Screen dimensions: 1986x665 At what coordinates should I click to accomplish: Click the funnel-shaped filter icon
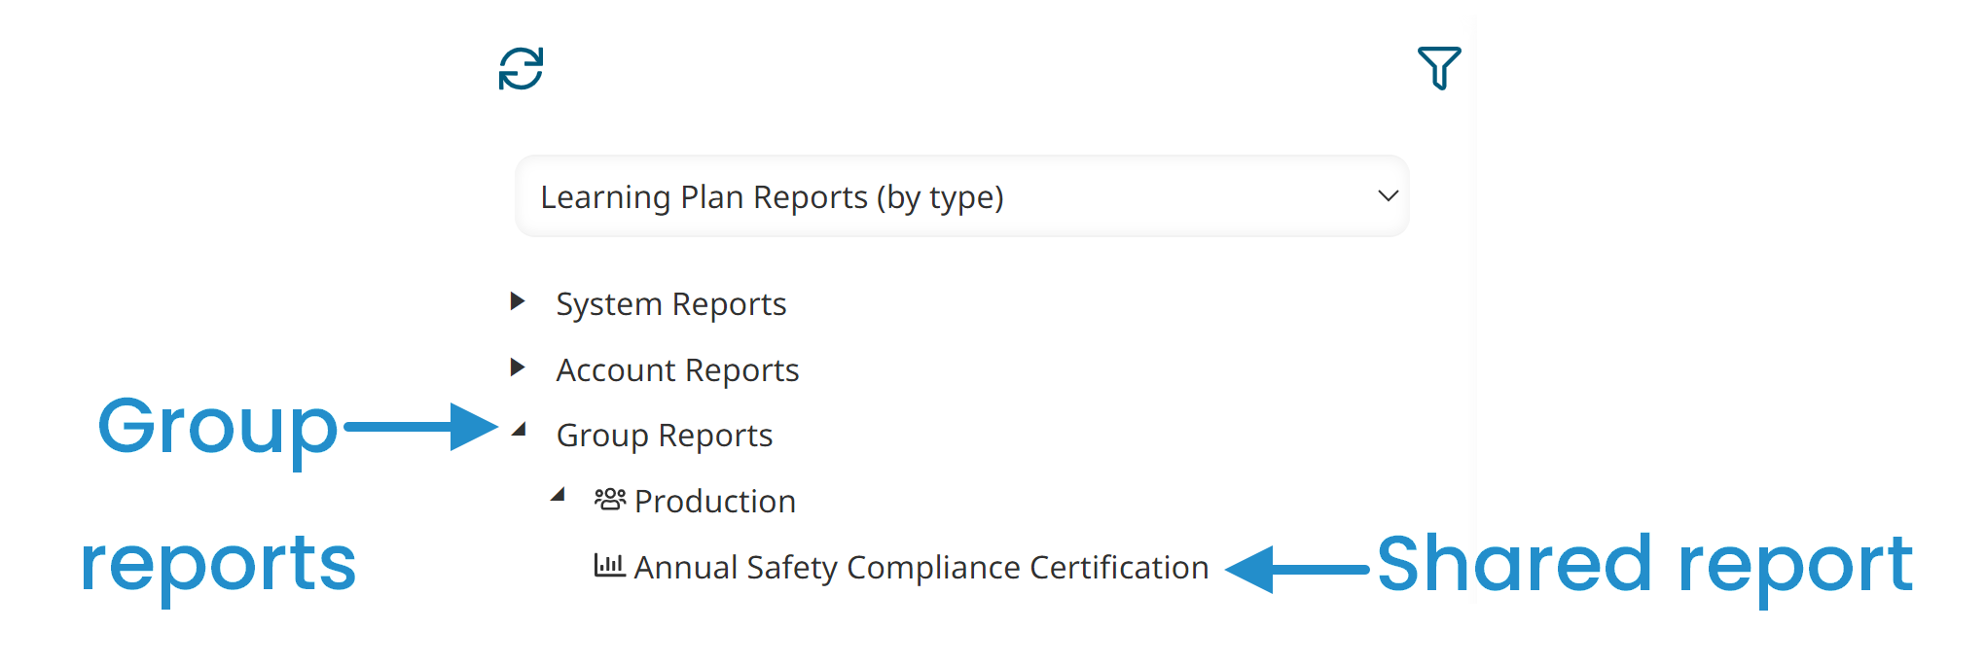(x=1440, y=66)
